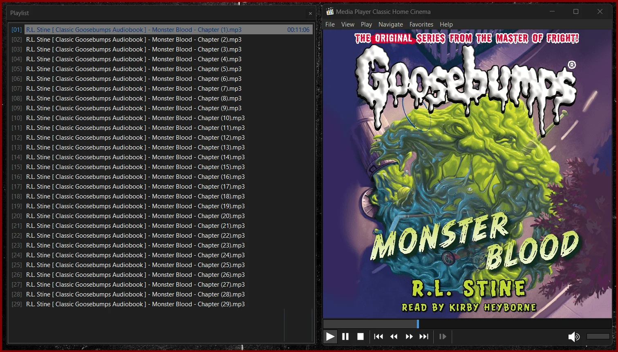Select playlist item Chapter (11).mp3
The image size is (618, 352).
coord(169,128)
